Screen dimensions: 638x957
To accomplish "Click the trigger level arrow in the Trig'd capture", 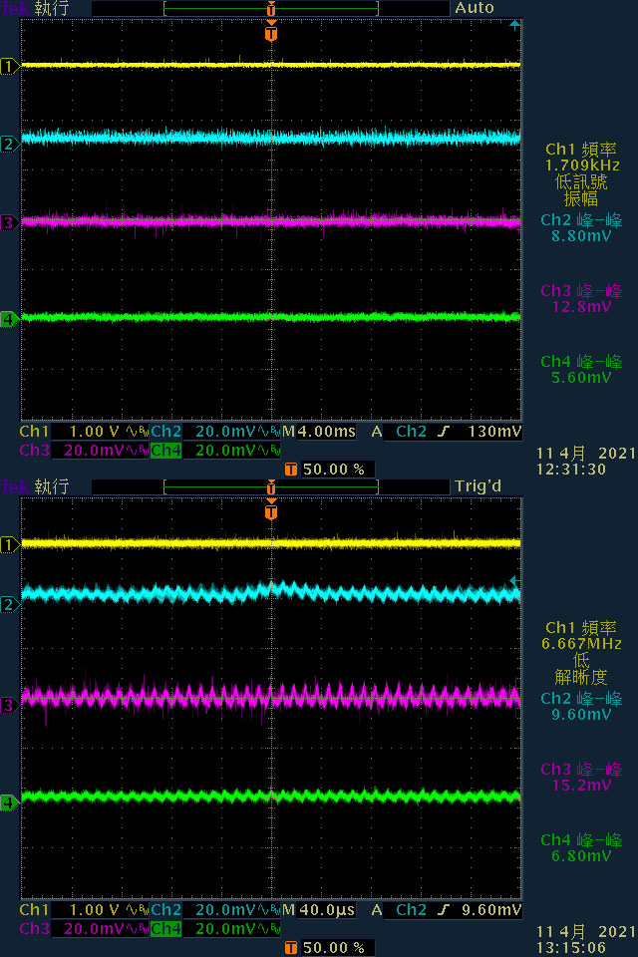I will (x=514, y=580).
